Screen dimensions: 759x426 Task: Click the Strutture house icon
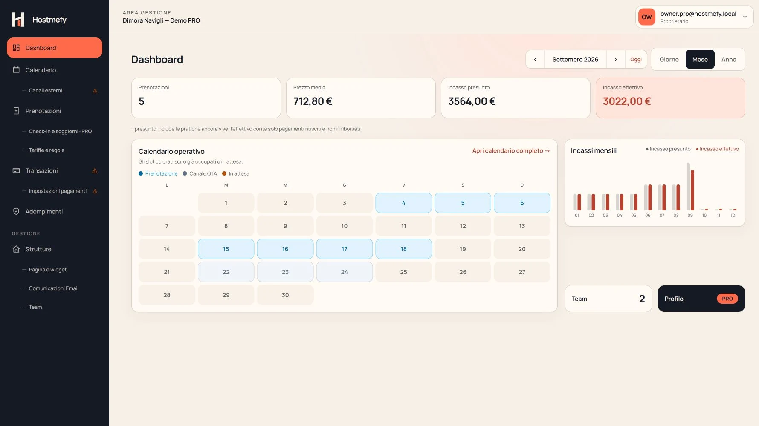tap(16, 249)
